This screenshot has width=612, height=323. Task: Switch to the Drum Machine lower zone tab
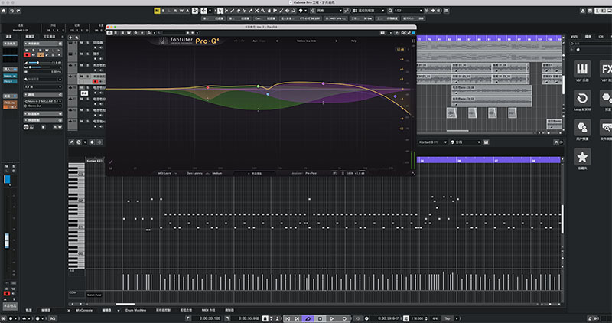pyautogui.click(x=135, y=310)
